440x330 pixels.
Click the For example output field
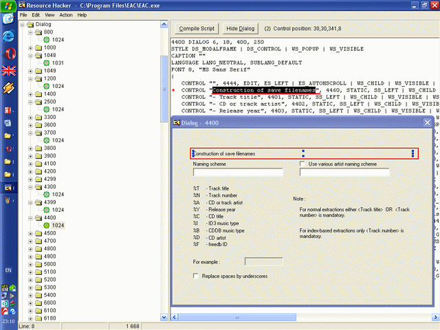tap(264, 261)
